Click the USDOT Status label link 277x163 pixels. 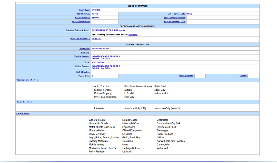point(83,14)
